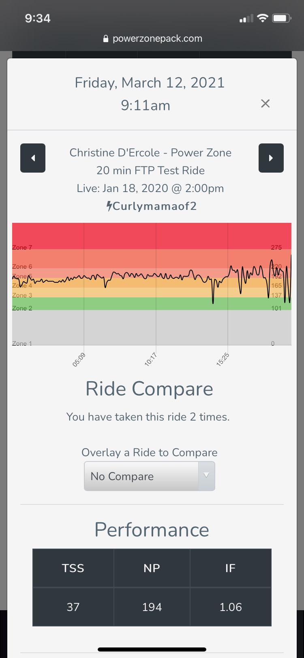Close the ride details dialog

(x=265, y=104)
